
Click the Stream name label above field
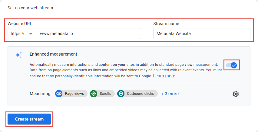click(166, 24)
